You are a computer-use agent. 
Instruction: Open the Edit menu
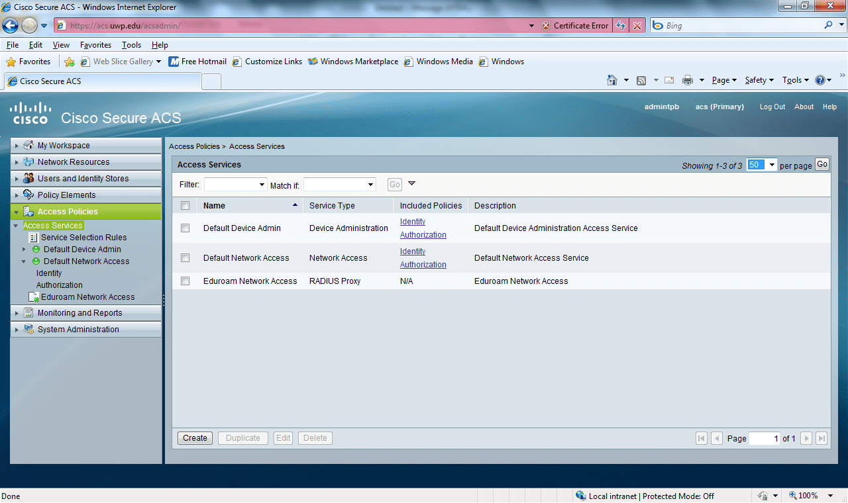36,45
